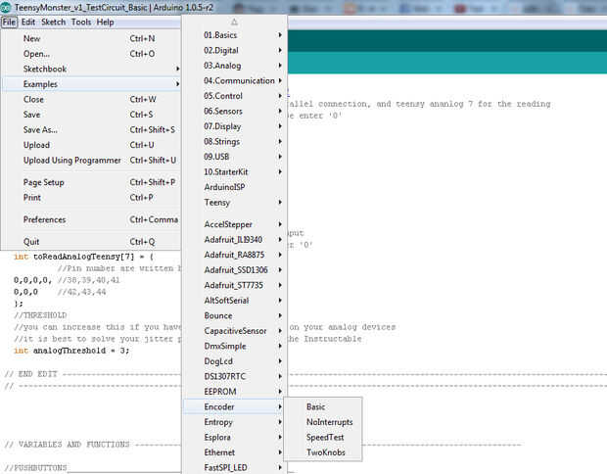Image resolution: width=607 pixels, height=474 pixels.
Task: Expand the 04.Communication examples submenu
Action: pyautogui.click(x=234, y=80)
